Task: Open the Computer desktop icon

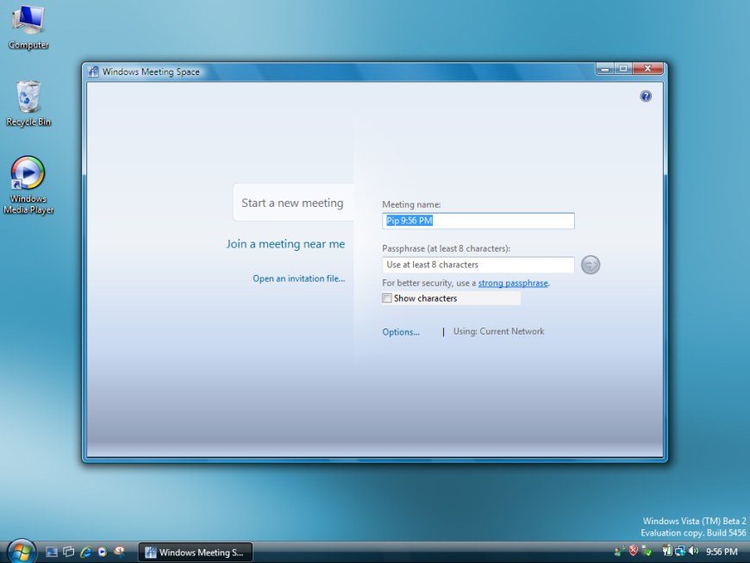Action: tap(28, 27)
